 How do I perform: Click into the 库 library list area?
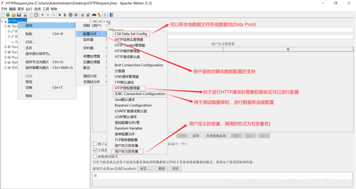[x=223, y=179]
